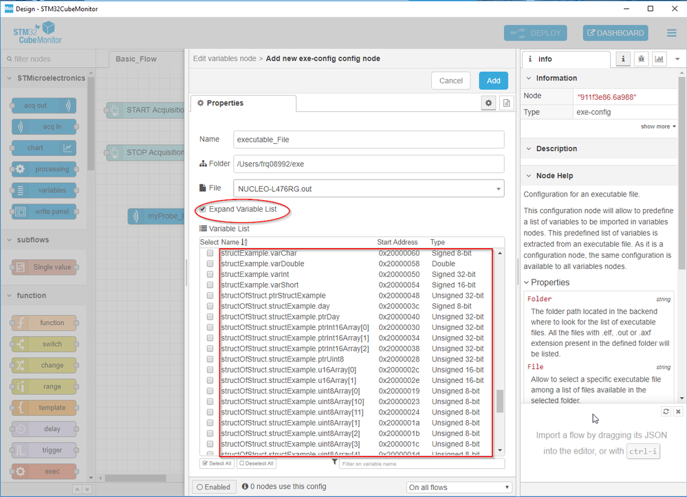Focus the Name input field
This screenshot has width=687, height=497.
point(369,140)
